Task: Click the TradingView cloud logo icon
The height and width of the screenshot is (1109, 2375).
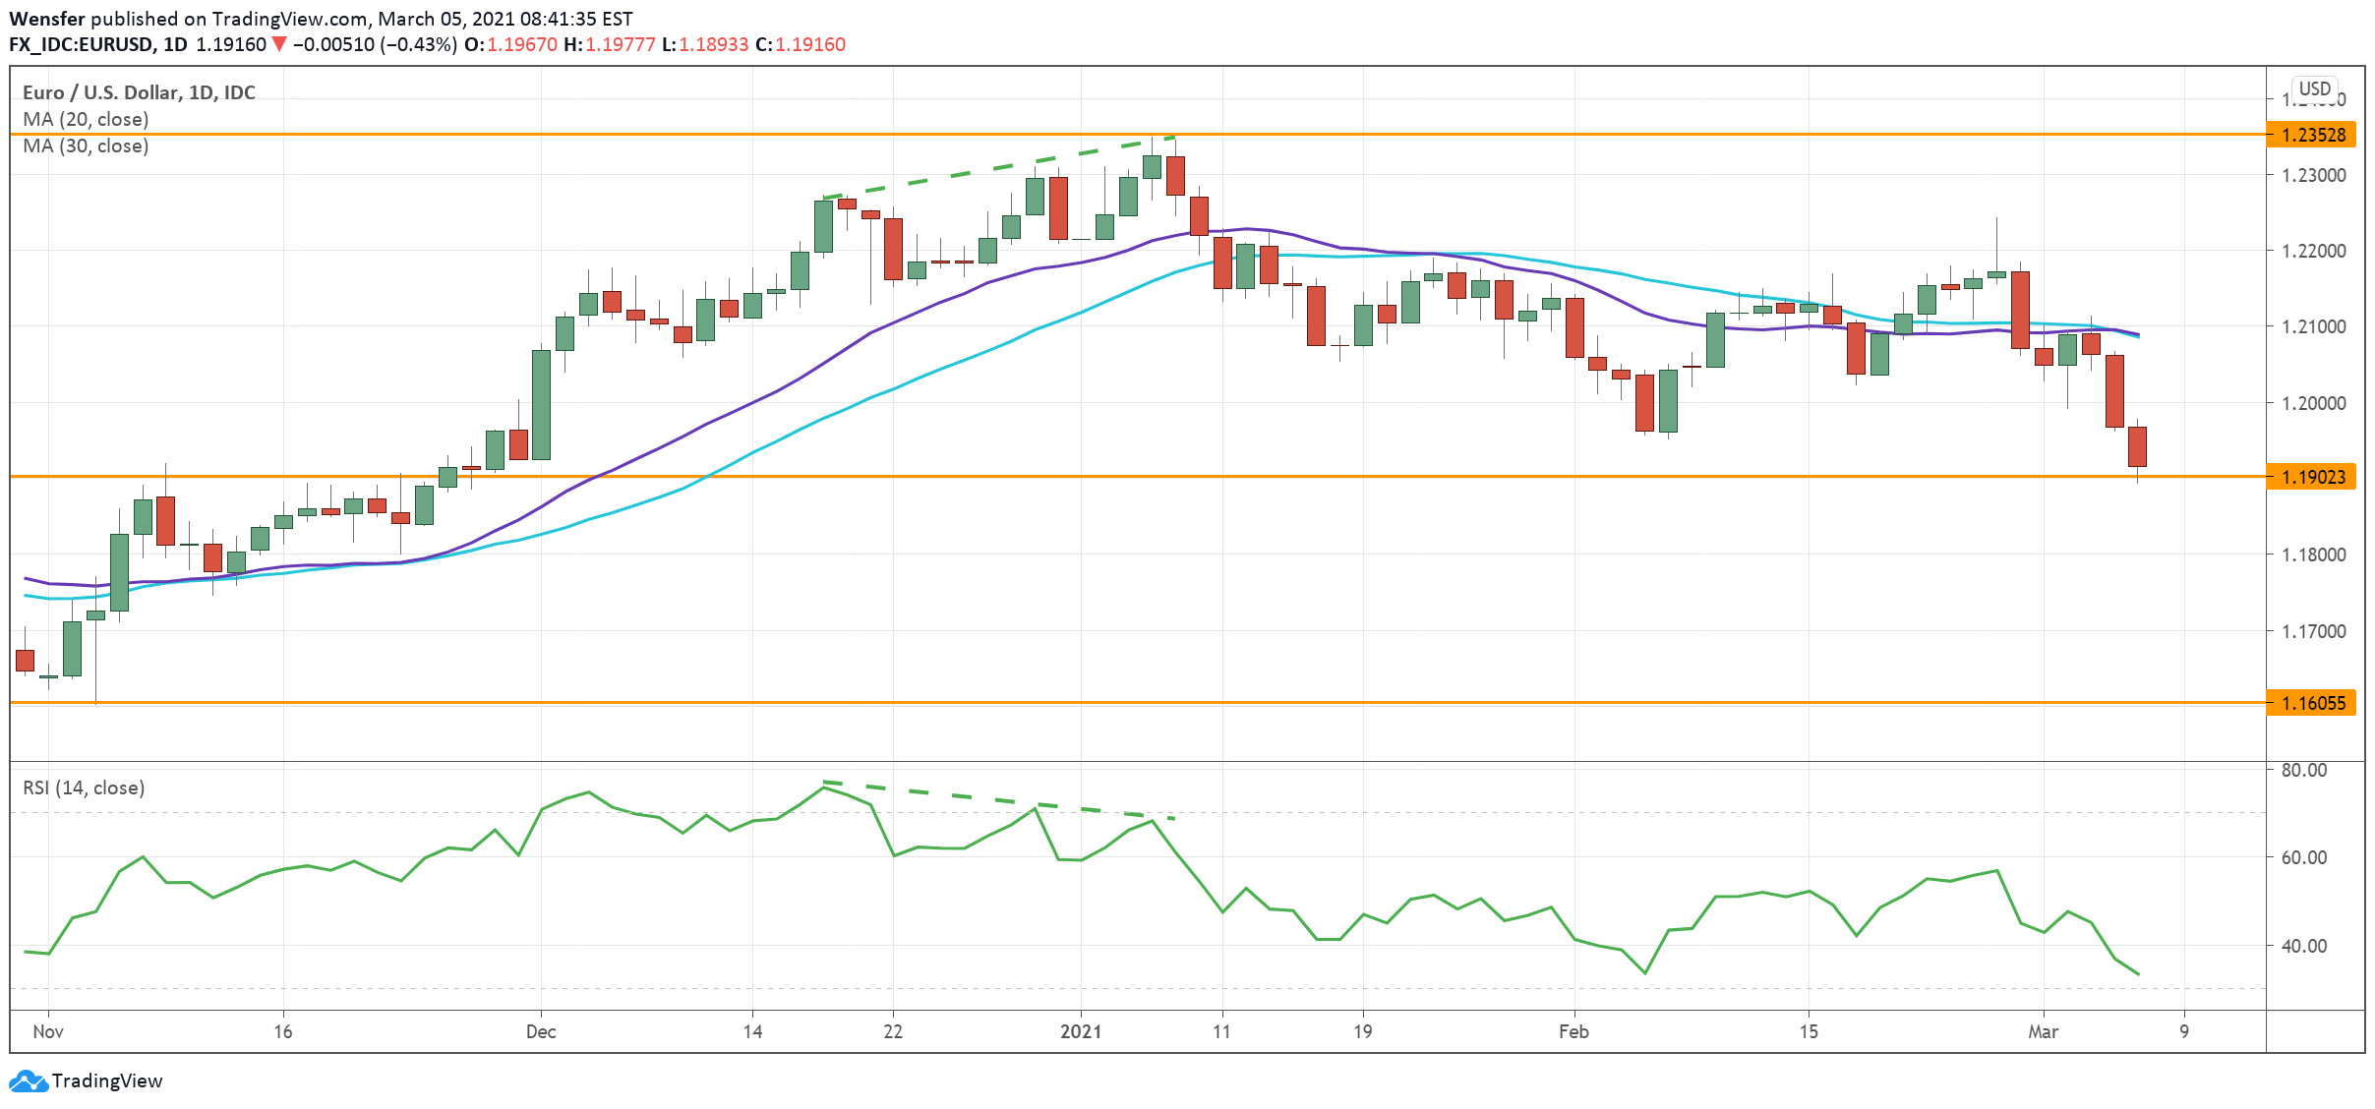Action: [x=28, y=1081]
